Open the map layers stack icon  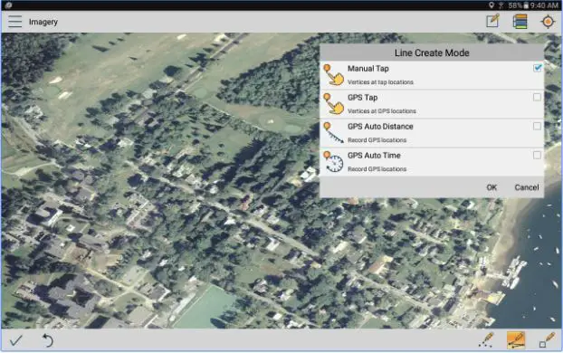520,22
